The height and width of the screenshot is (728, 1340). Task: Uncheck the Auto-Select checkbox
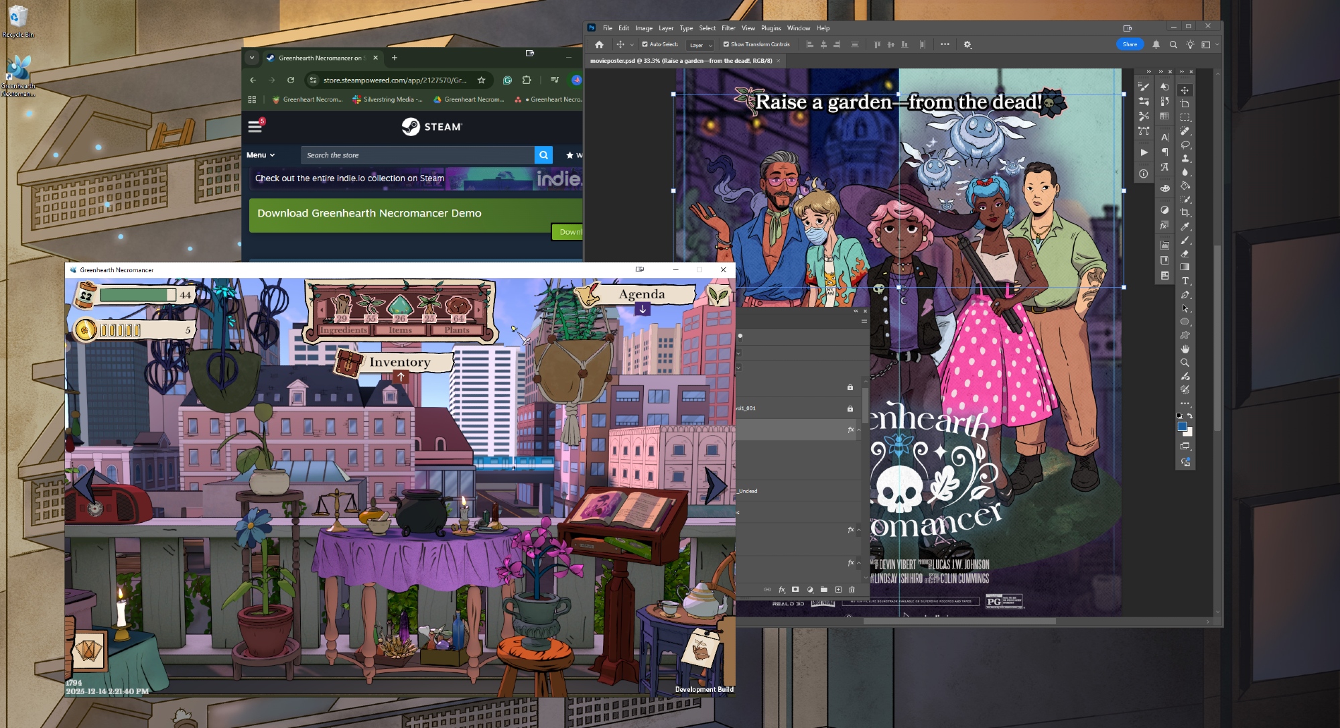coord(645,45)
